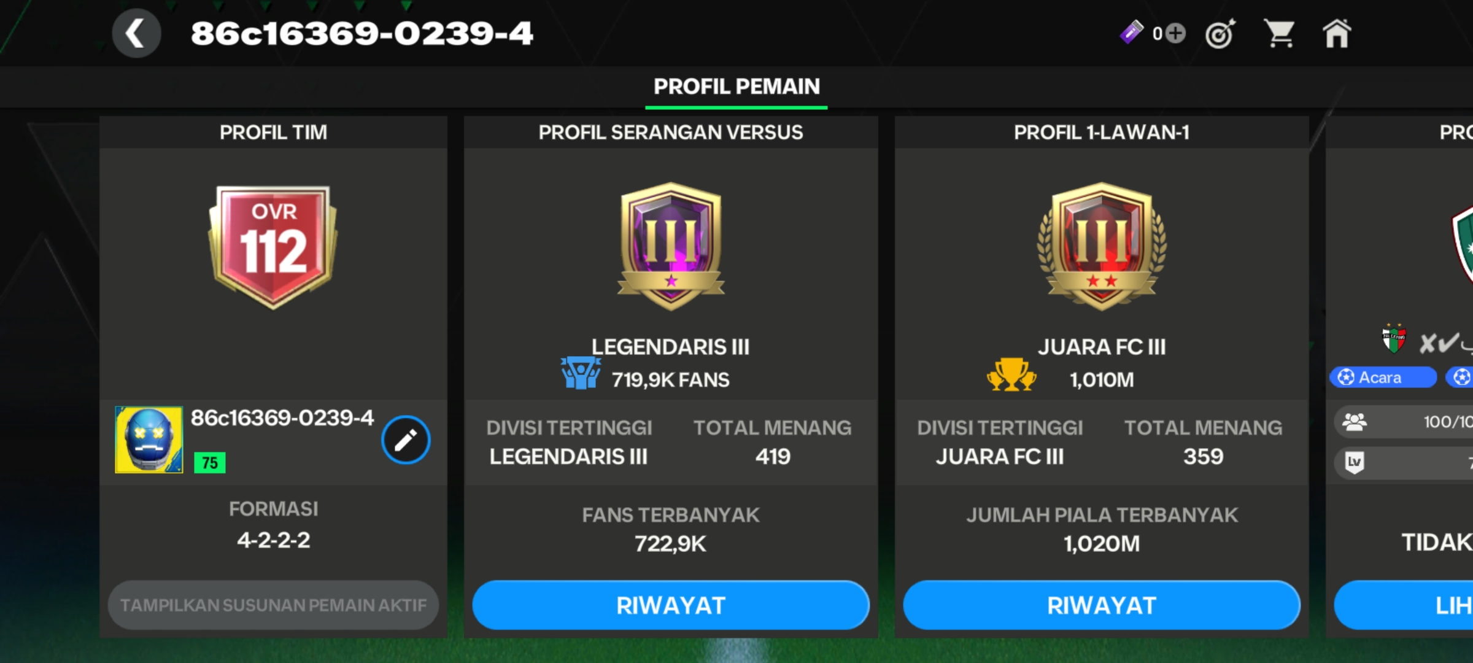The width and height of the screenshot is (1473, 663).
Task: Open Riwayat under Profil Serangan Versus
Action: [x=671, y=605]
